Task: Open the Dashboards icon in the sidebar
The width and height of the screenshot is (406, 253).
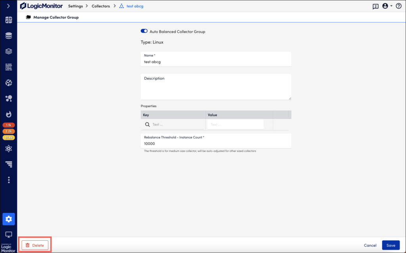Action: click(x=9, y=19)
